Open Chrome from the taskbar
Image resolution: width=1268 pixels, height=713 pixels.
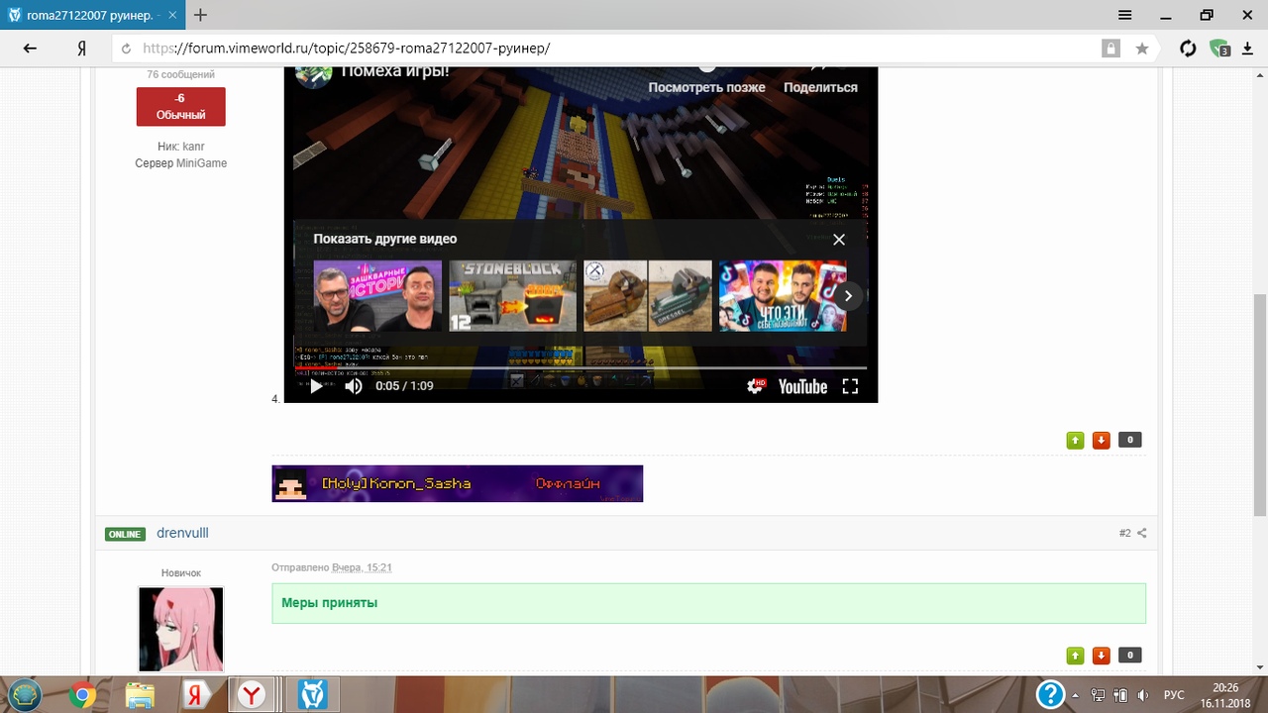82,695
